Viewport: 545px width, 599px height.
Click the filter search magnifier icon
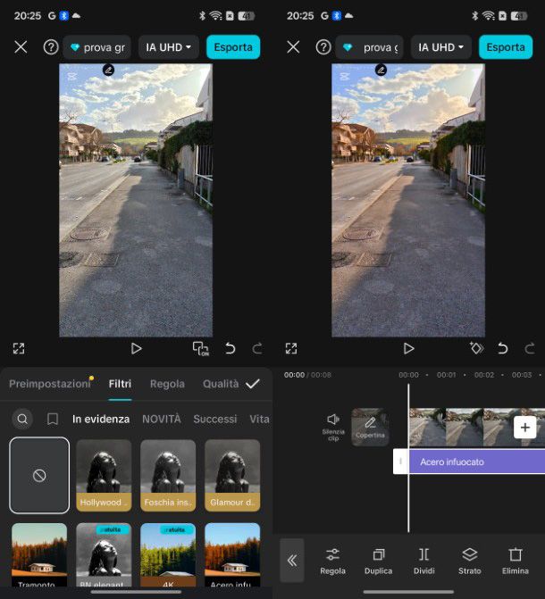click(23, 419)
